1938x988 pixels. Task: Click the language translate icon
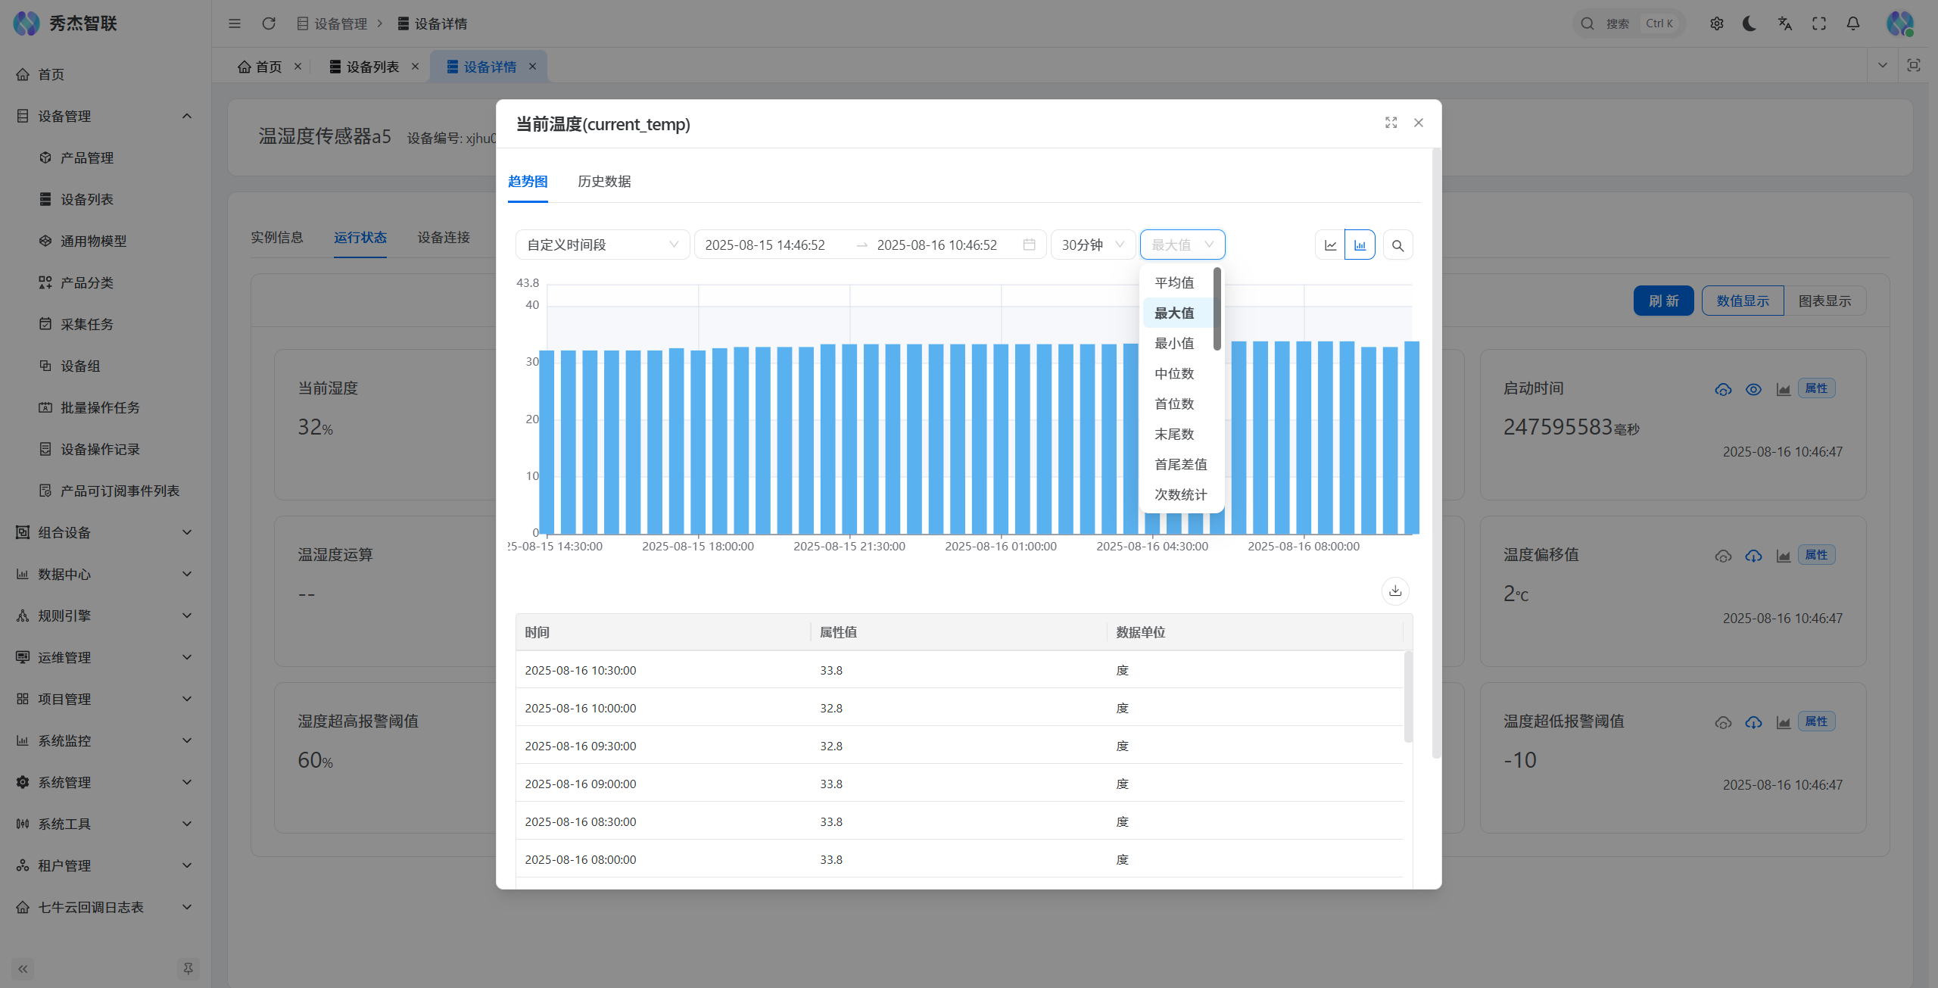pos(1784,23)
